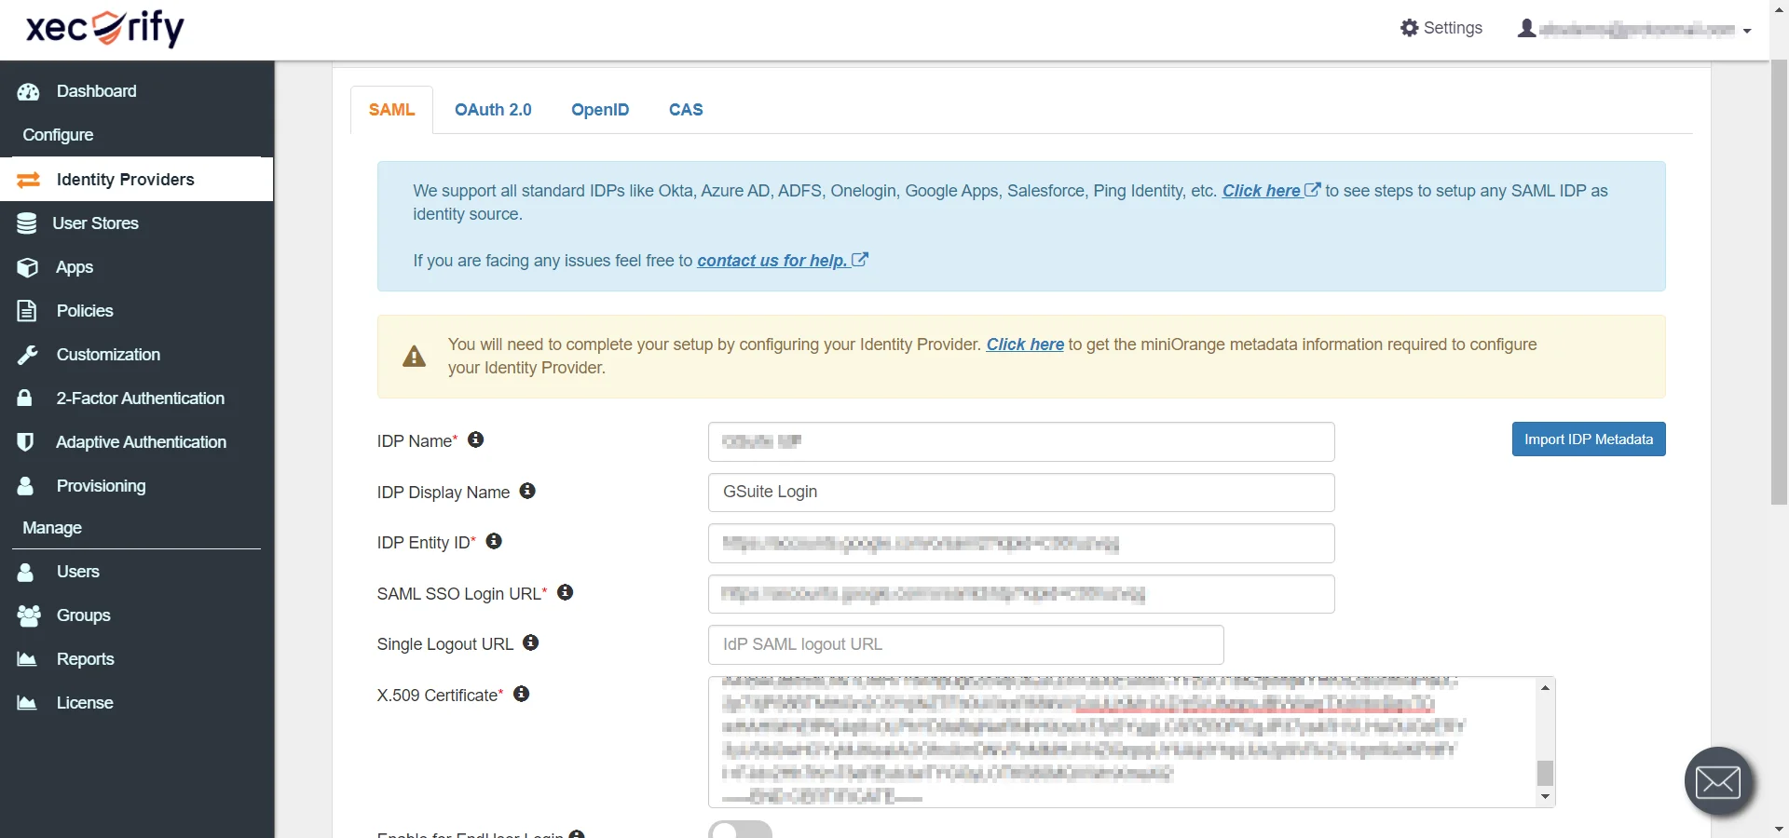
Task: View the IDP Name info tooltip
Action: [476, 440]
